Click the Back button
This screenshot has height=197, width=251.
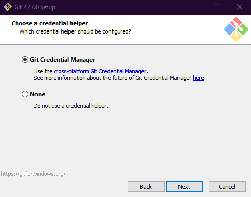tap(146, 187)
